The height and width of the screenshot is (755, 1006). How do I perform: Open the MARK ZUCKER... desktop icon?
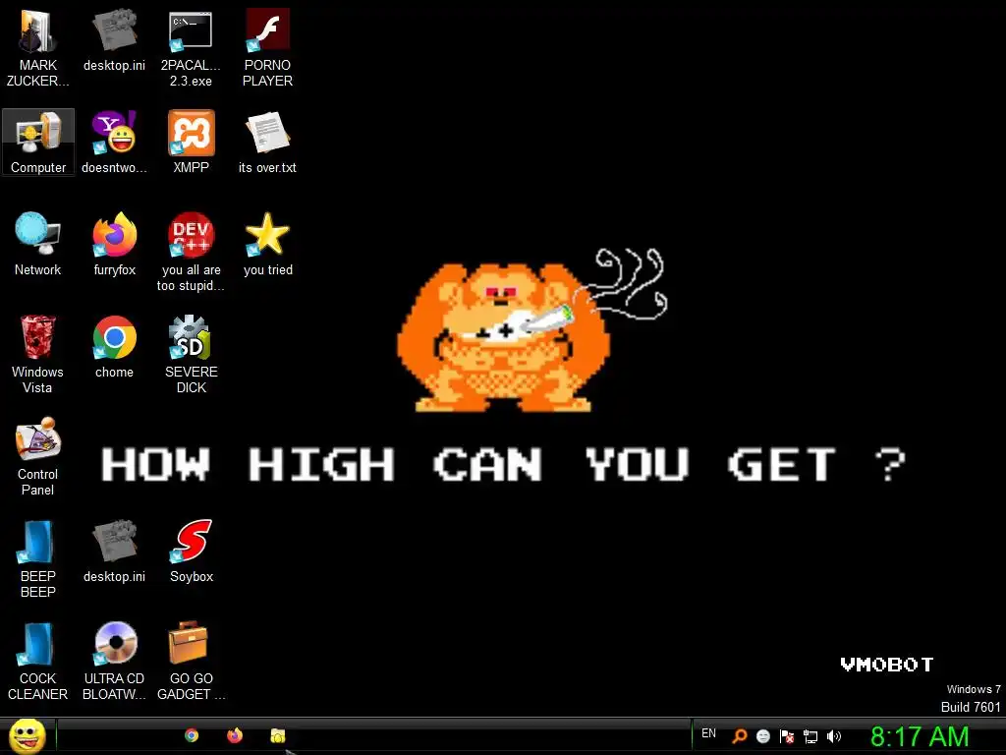[x=38, y=46]
